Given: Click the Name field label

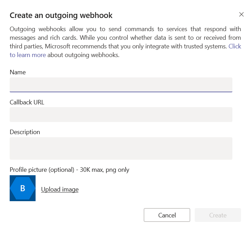Looking at the screenshot, I should tap(18, 72).
